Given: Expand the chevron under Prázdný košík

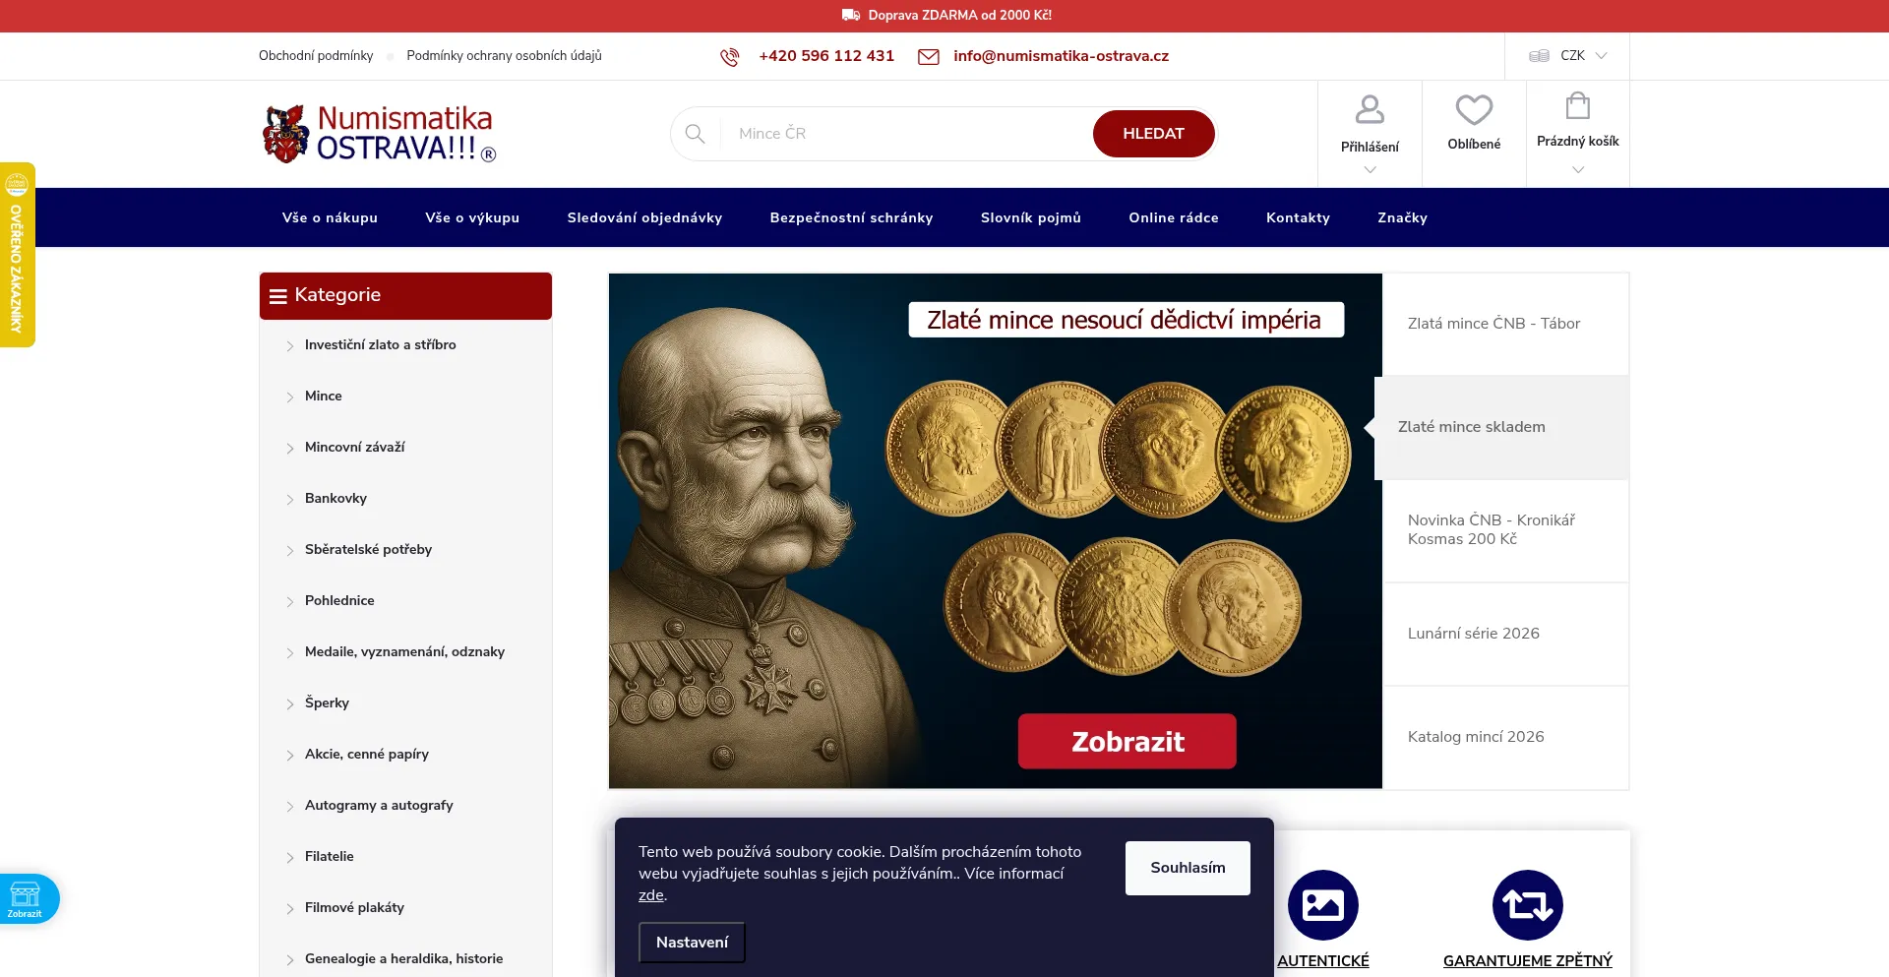Looking at the screenshot, I should tap(1578, 170).
